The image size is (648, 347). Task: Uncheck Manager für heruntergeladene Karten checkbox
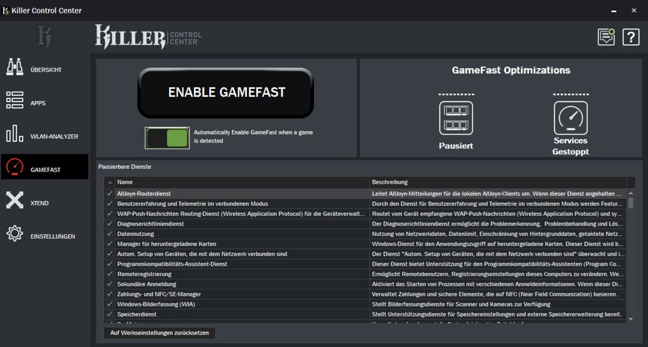[110, 244]
